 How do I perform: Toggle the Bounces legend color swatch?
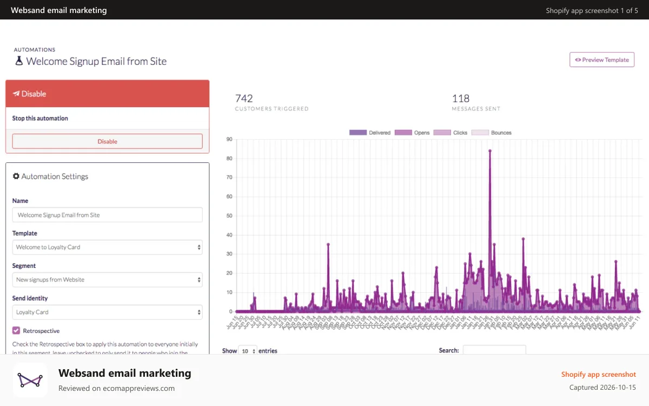tap(480, 133)
